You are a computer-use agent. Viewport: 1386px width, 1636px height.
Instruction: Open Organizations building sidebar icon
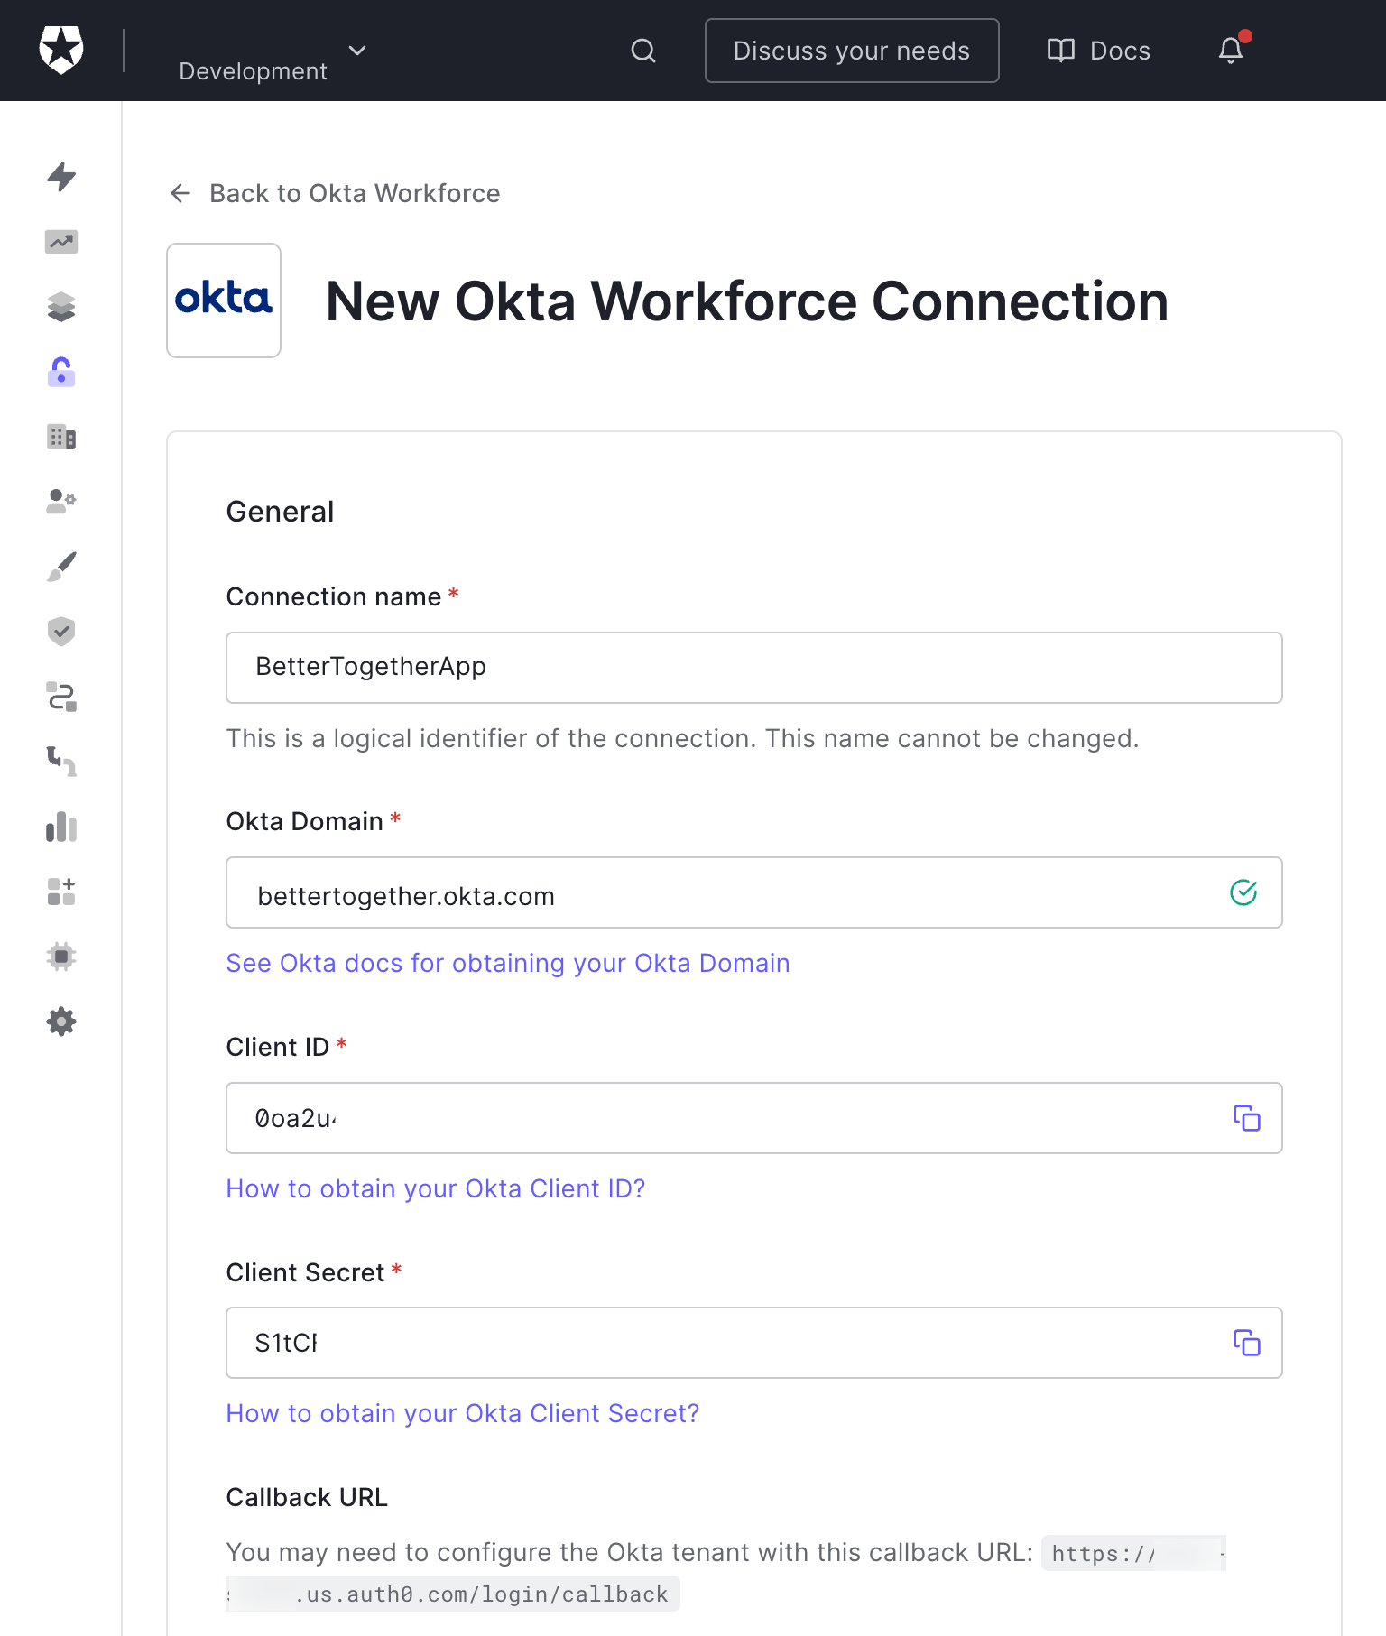61,437
